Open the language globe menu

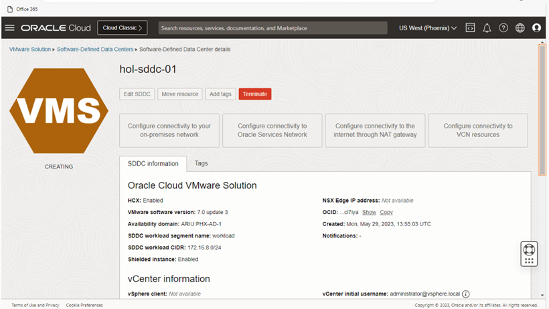tap(520, 27)
